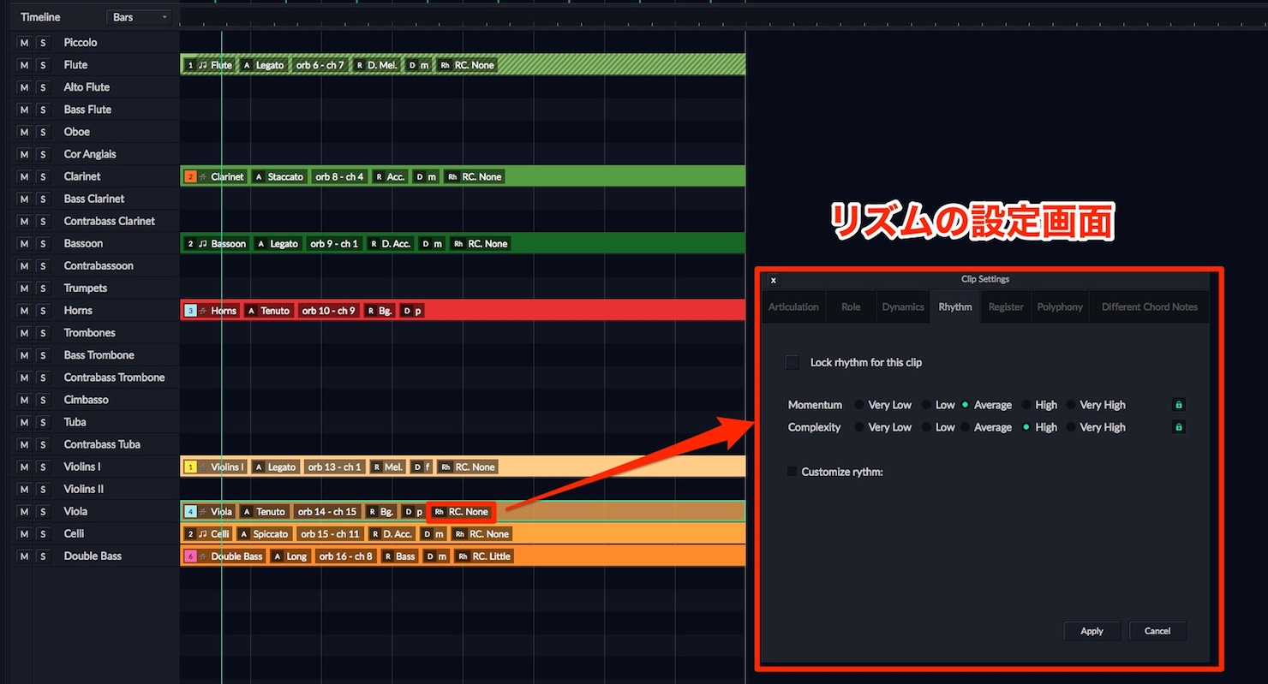The width and height of the screenshot is (1268, 684).
Task: Set Complexity to Average
Action: pyautogui.click(x=966, y=427)
